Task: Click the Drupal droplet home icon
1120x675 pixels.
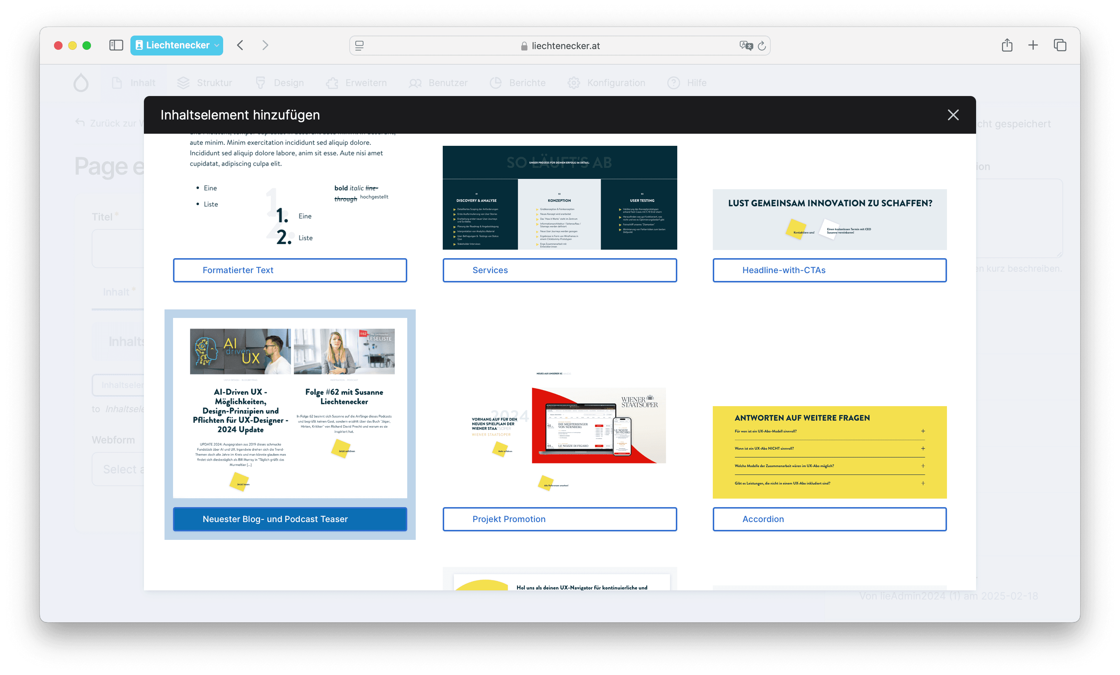Action: click(x=81, y=82)
